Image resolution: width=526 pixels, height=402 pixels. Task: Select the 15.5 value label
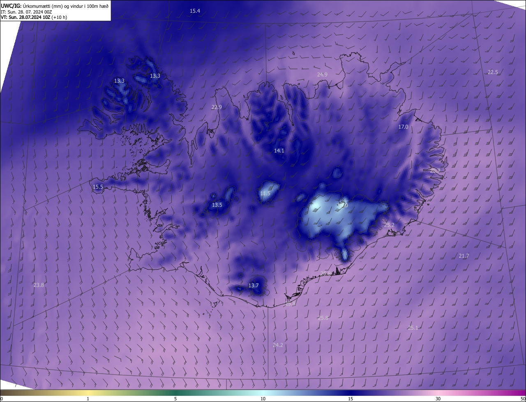[x=98, y=187]
